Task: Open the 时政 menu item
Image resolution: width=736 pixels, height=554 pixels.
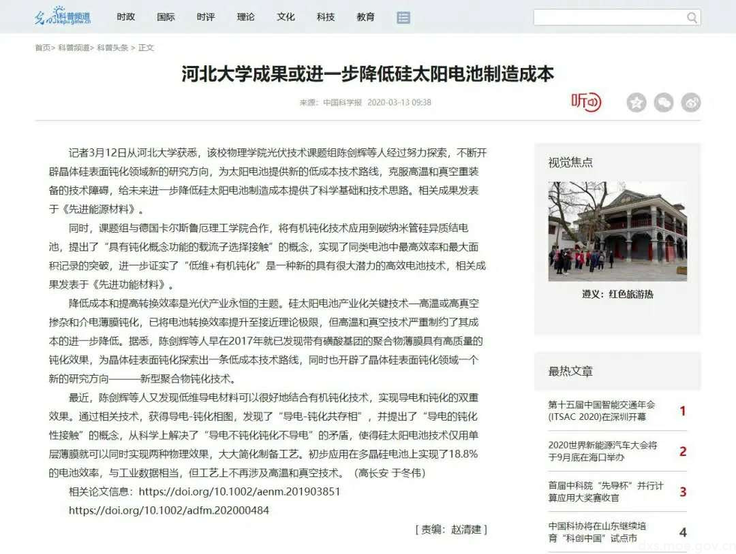Action: point(127,17)
